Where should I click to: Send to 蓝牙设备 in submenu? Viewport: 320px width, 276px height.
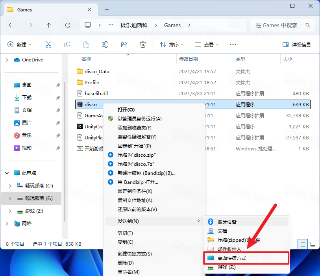pos(246,222)
